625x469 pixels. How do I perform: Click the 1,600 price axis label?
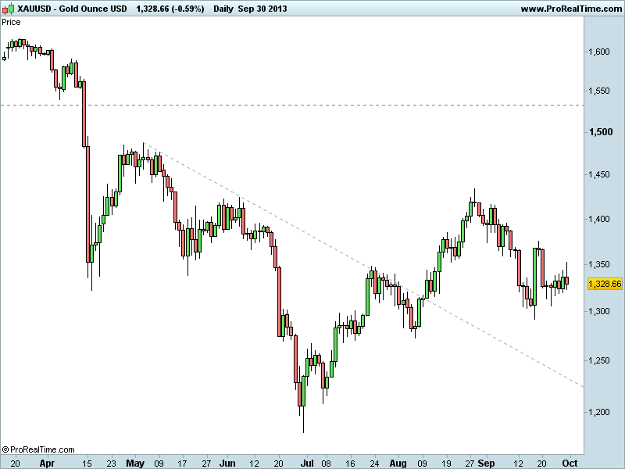point(599,52)
